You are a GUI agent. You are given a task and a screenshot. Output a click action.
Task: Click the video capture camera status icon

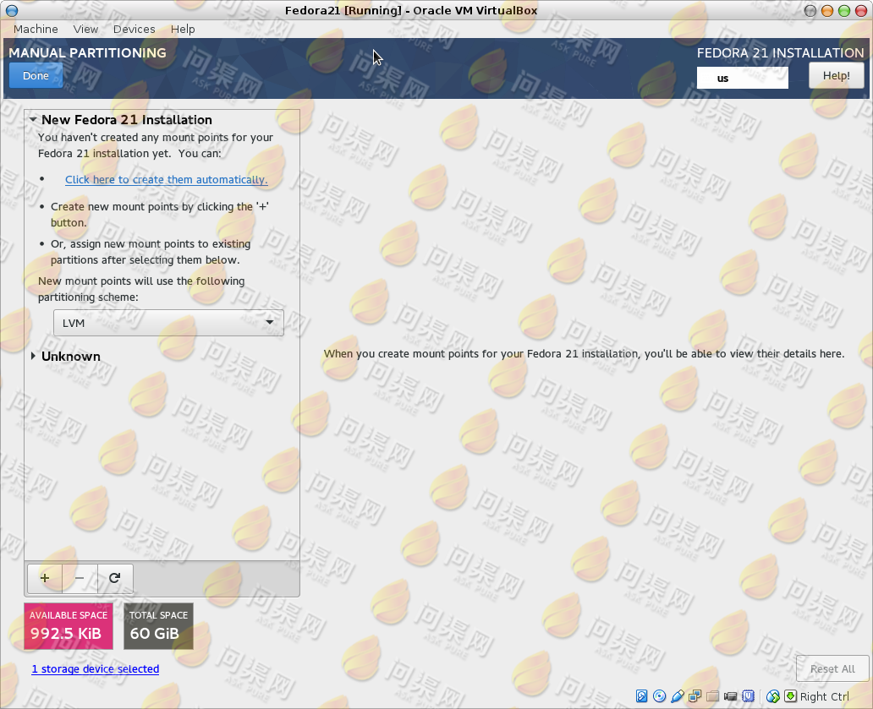pos(731,696)
